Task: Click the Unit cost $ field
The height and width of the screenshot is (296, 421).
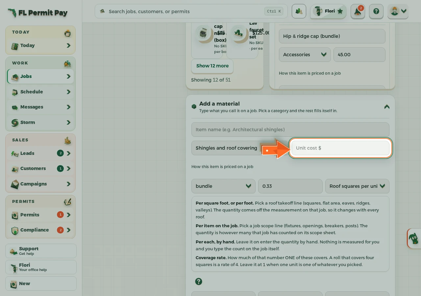Action: pos(340,148)
